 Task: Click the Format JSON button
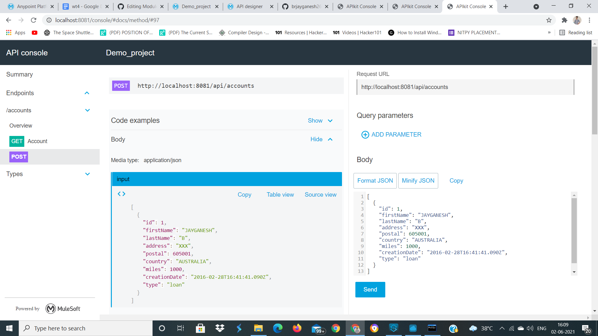click(375, 180)
